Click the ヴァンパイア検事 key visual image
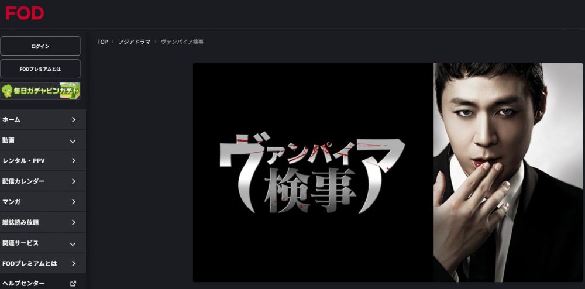Screen dimensions: 585x289 [x=388, y=172]
